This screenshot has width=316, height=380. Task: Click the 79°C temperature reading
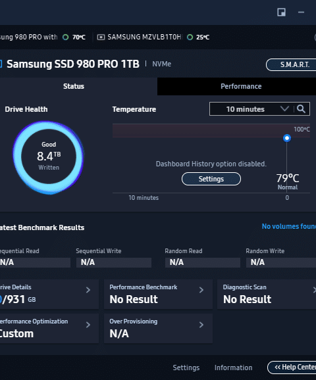pyautogui.click(x=288, y=178)
